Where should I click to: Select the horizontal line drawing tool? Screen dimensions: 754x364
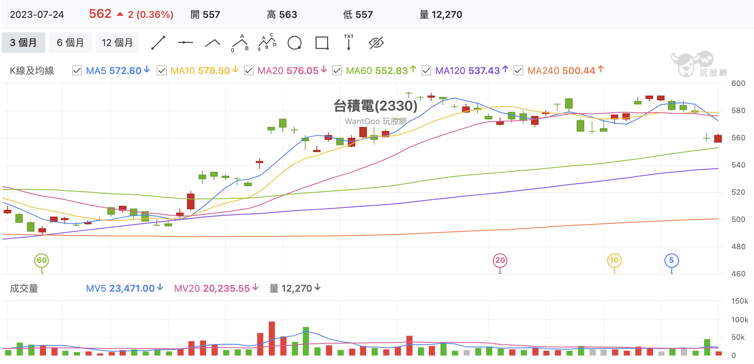pyautogui.click(x=185, y=43)
